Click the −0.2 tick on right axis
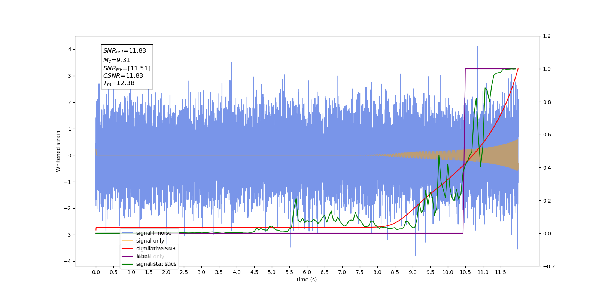Viewport: 599px width, 299px height. coord(549,266)
